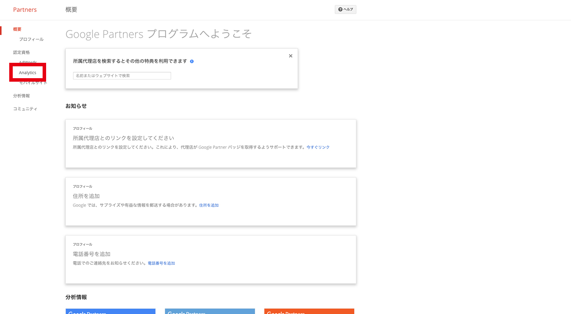
Task: Open the light-blue Google Partners thumbnail
Action: click(210, 311)
